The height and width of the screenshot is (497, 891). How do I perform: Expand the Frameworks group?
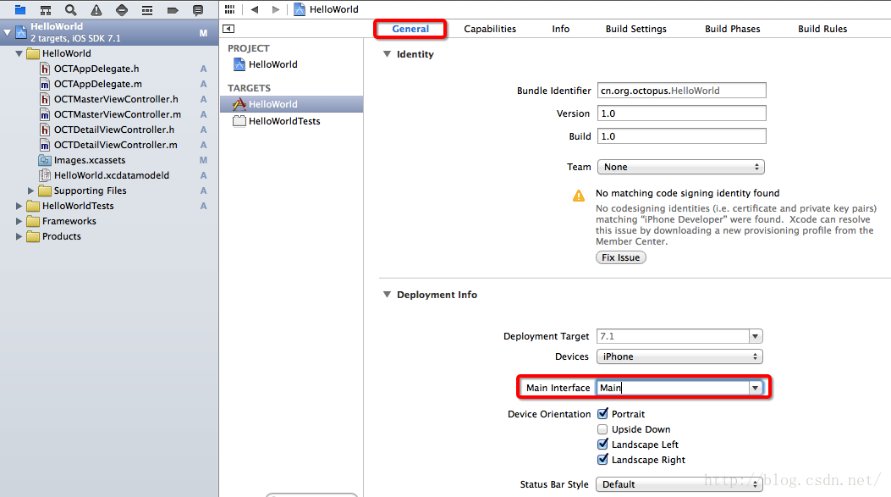[19, 221]
